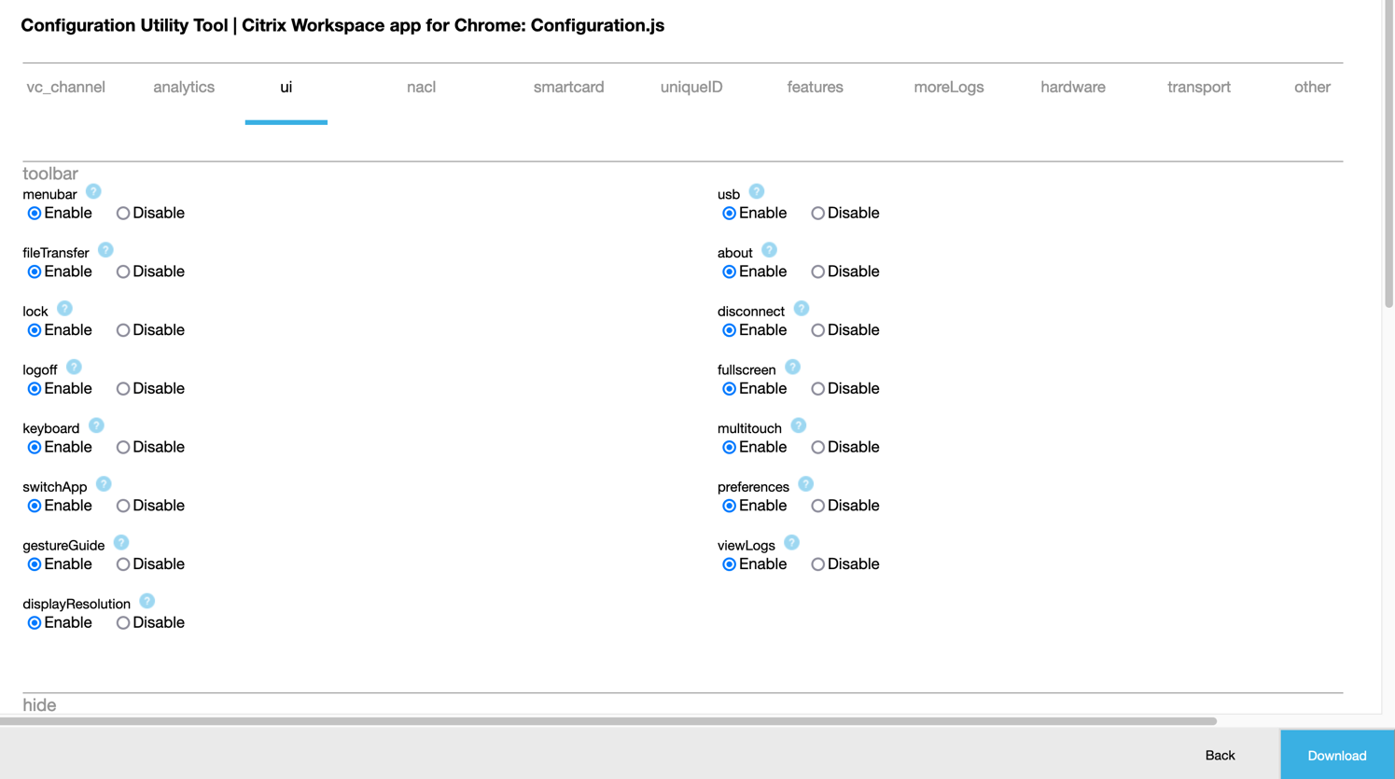This screenshot has height=779, width=1395.
Task: Disable the fullscreen toolbar option
Action: [x=817, y=388]
